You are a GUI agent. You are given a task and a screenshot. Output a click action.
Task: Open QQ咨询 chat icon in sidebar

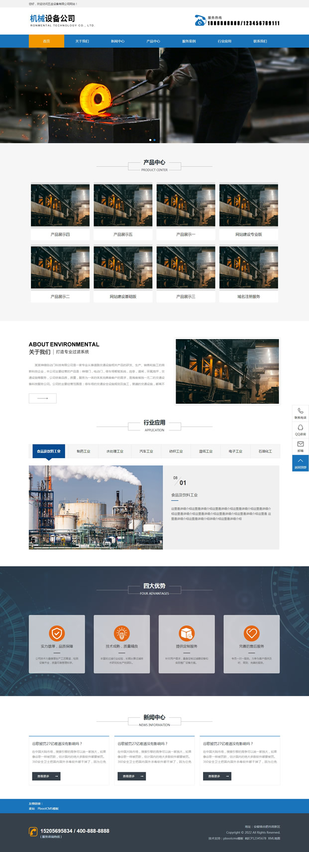pyautogui.click(x=300, y=428)
